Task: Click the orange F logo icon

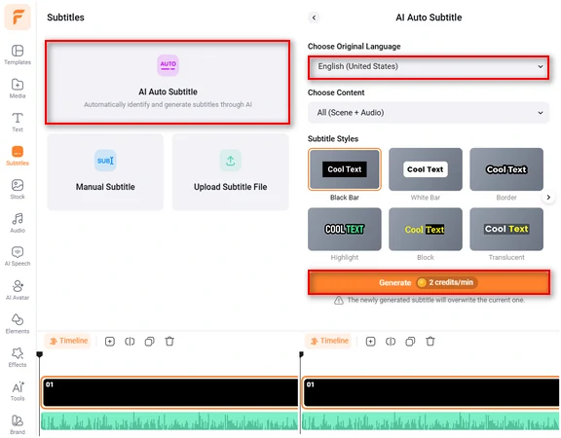Action: click(x=18, y=17)
